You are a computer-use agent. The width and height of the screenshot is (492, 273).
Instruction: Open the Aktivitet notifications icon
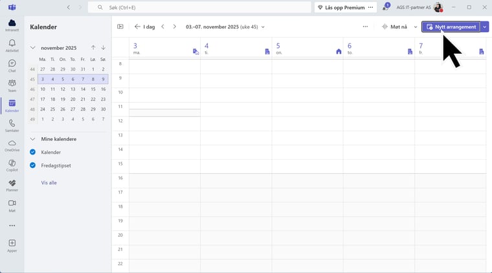[12, 45]
